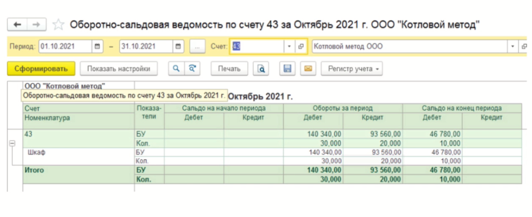The image size is (532, 217).
Task: Open calendar for start date 01.10.2021
Action: pyautogui.click(x=97, y=46)
